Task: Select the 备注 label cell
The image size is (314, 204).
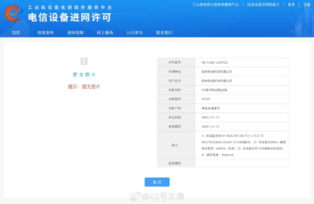Action: point(176,145)
